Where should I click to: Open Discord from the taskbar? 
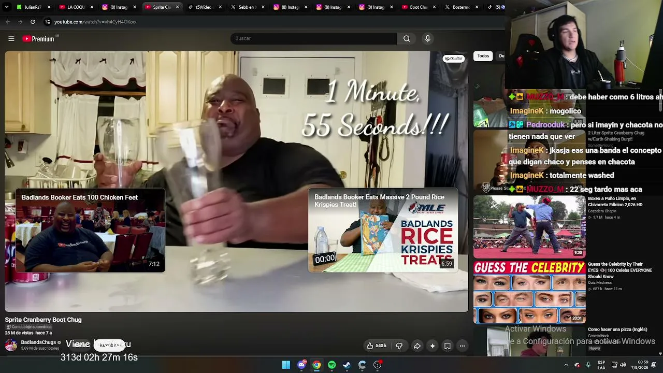pyautogui.click(x=301, y=365)
